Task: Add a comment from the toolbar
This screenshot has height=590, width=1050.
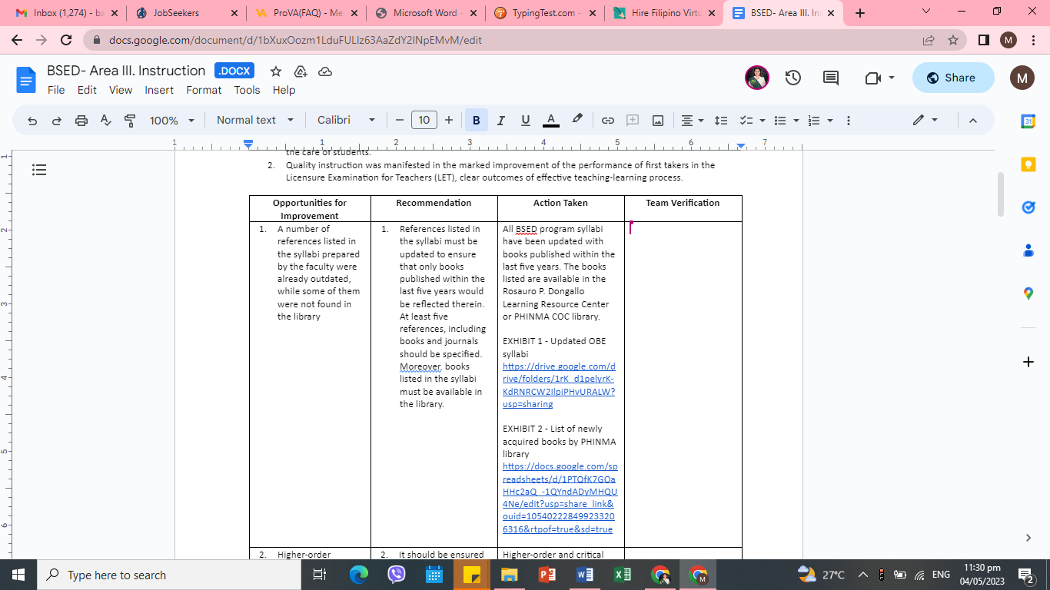Action: point(633,121)
